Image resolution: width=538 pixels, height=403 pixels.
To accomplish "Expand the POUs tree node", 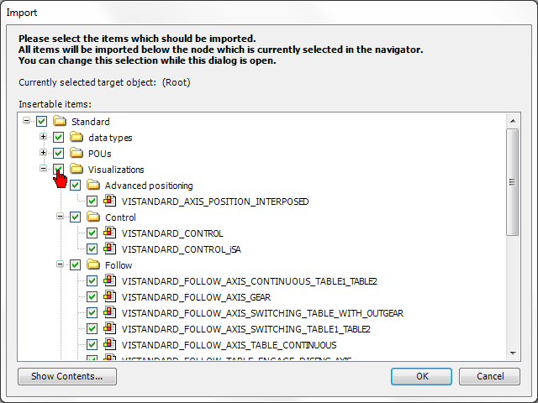I will [43, 153].
